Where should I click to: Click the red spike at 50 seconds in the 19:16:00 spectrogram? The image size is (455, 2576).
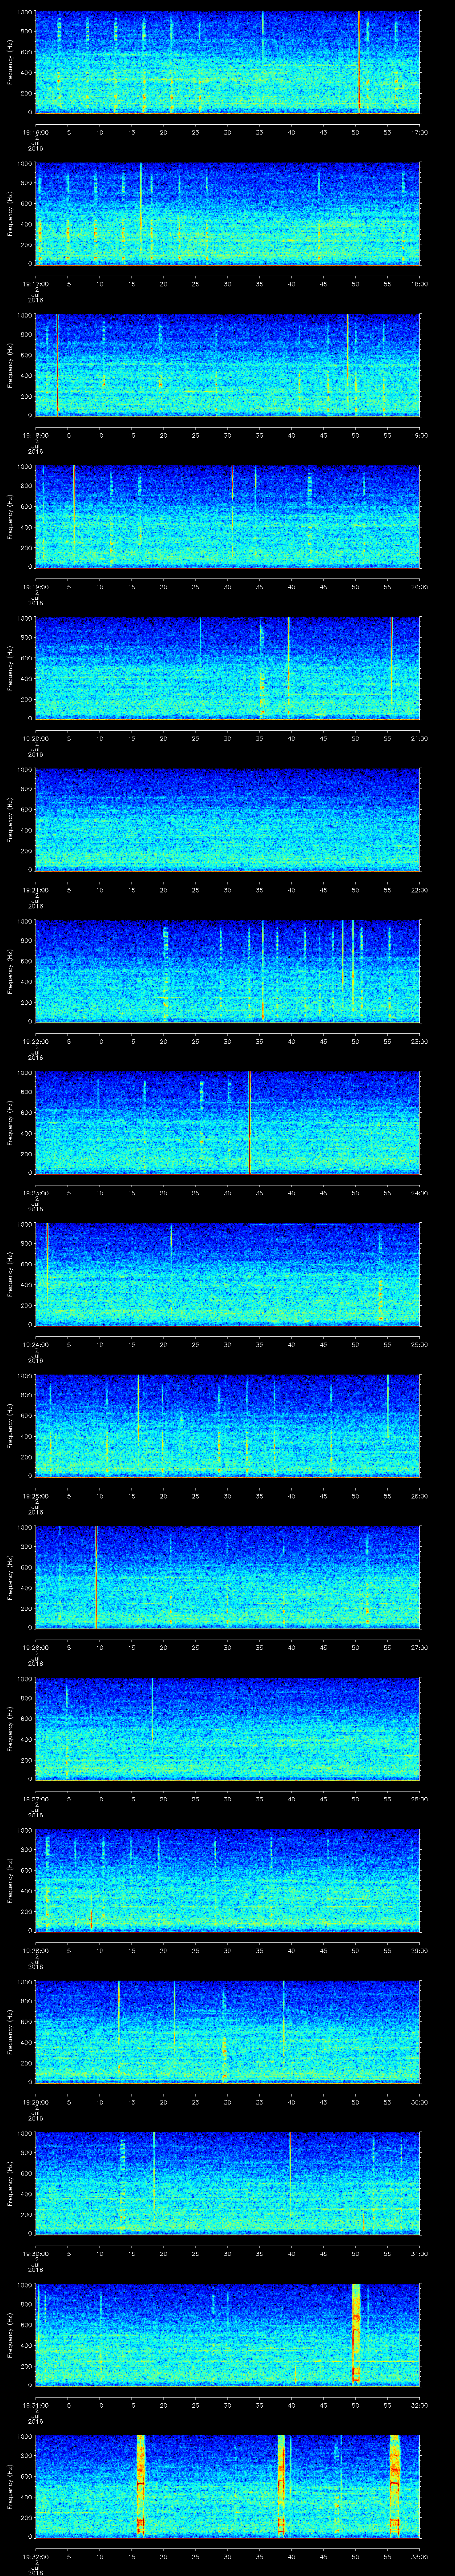coord(359,60)
